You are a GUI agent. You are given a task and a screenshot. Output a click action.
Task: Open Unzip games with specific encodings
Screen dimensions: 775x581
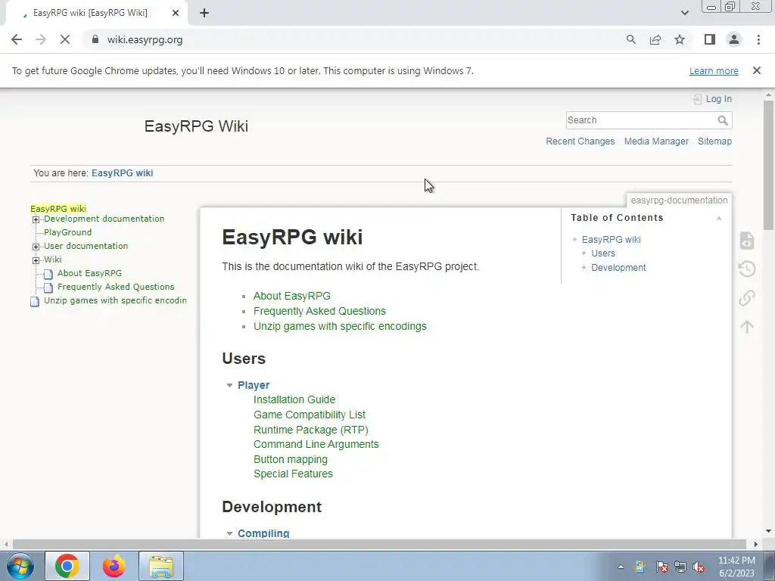tap(340, 327)
